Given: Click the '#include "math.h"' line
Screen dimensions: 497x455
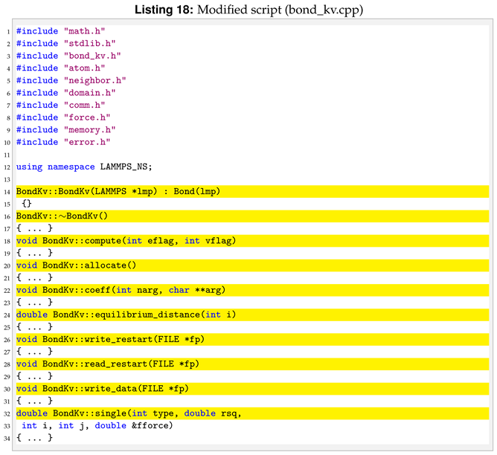Looking at the screenshot, I should (60, 31).
